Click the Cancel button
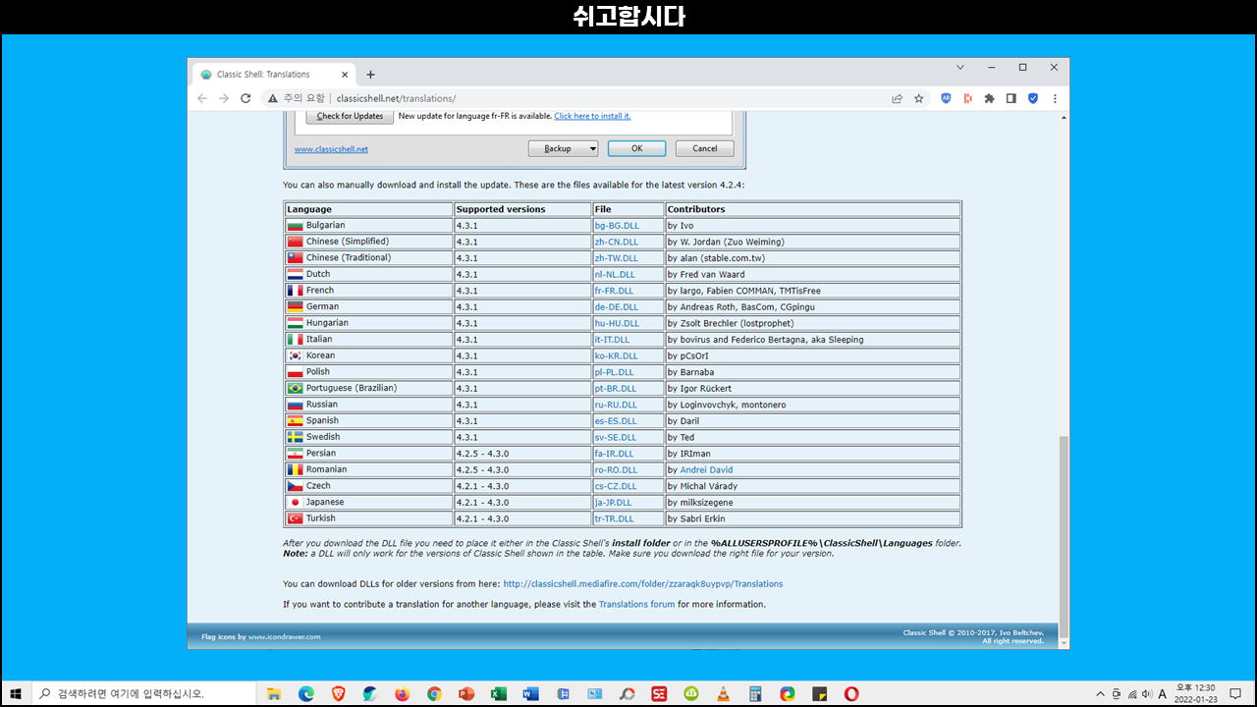 tap(704, 148)
